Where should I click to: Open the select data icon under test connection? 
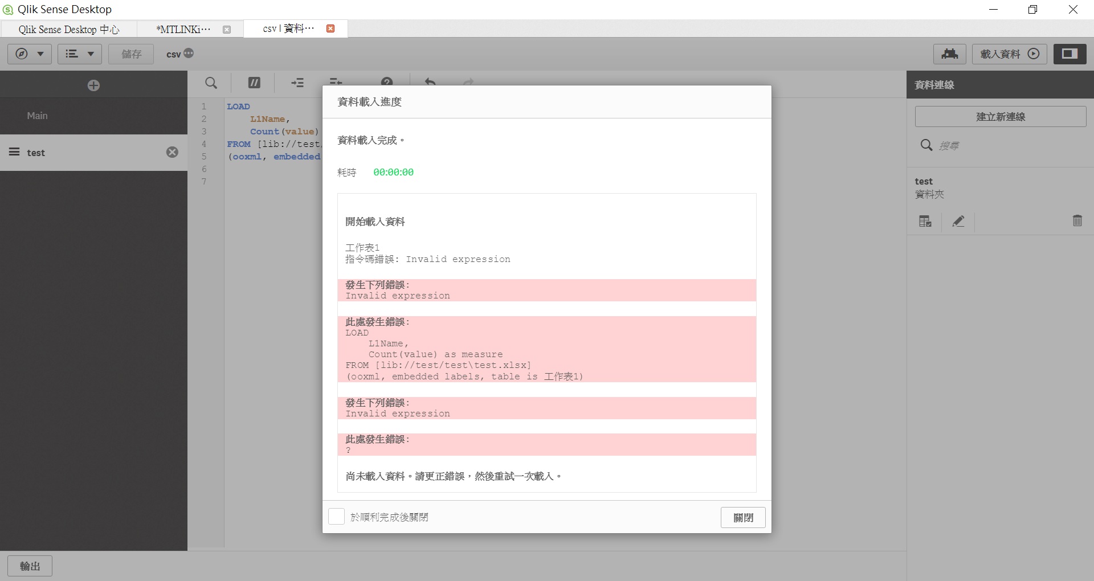925,221
